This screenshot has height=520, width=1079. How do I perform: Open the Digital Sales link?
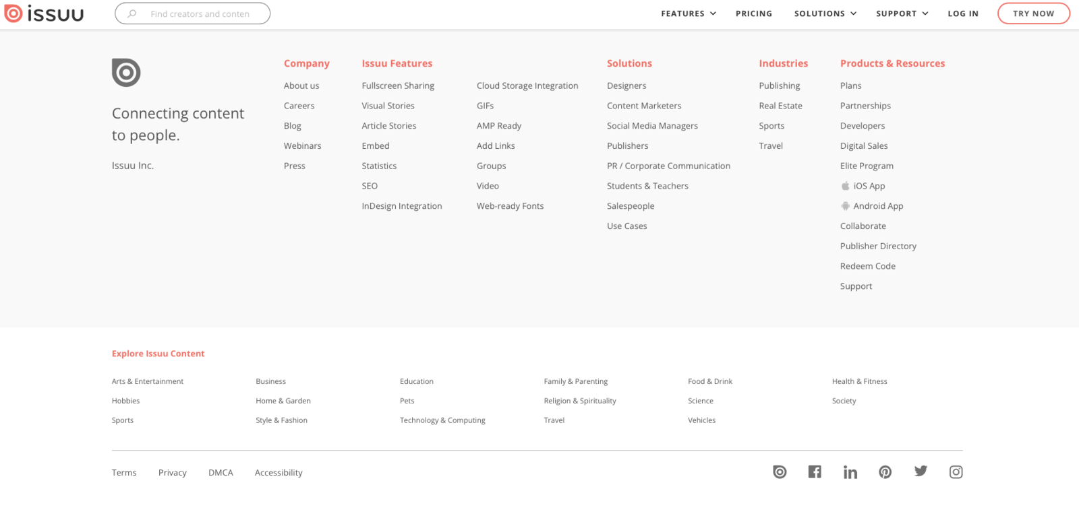[x=864, y=146]
